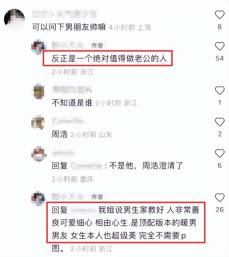Screen dimensions: 229x257
Task: Open top commenter's profile avatar
Action: pyautogui.click(x=14, y=19)
